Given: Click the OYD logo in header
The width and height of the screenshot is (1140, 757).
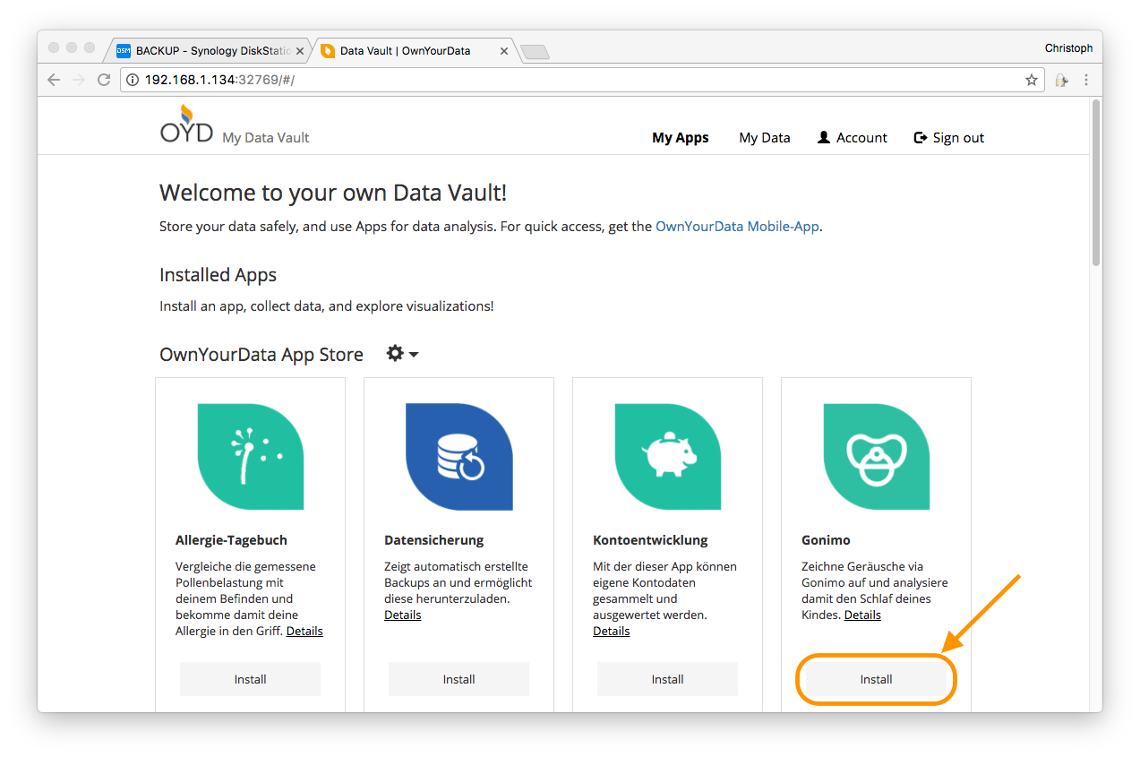Looking at the screenshot, I should pyautogui.click(x=187, y=125).
